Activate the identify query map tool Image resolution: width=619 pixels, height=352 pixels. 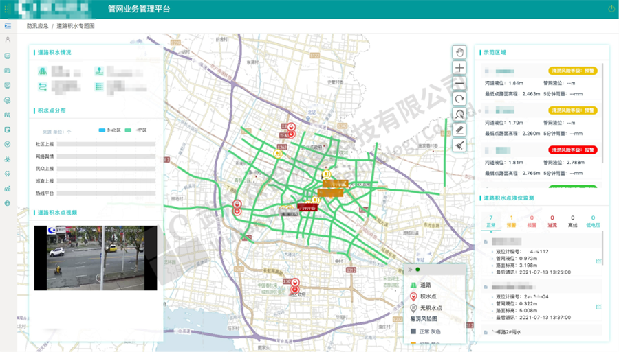(x=459, y=115)
